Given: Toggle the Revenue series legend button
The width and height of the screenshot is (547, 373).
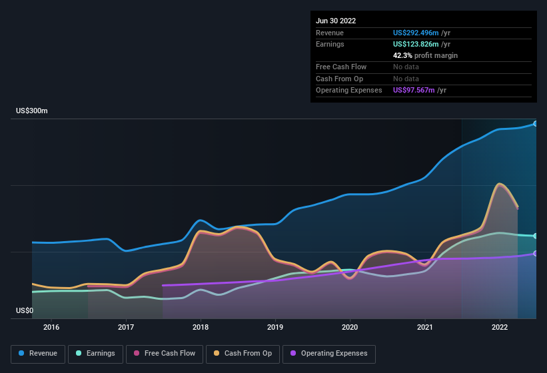Looking at the screenshot, I should tap(38, 354).
